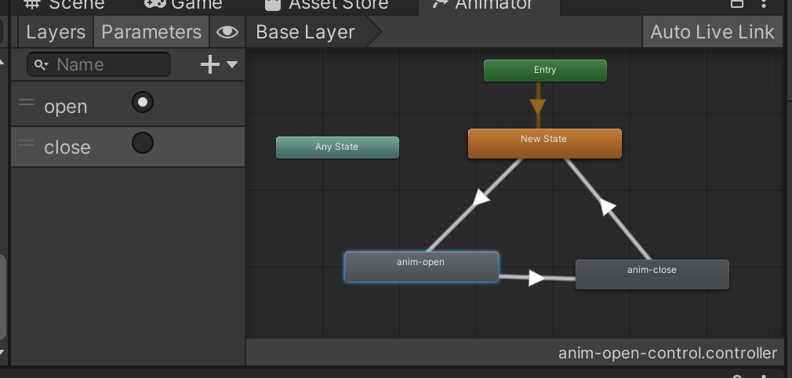The height and width of the screenshot is (378, 792).
Task: Click the Base Layer breadcrumb
Action: tap(305, 32)
